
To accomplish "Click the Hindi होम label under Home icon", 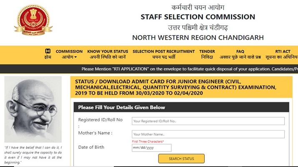I will (x=48, y=57).
